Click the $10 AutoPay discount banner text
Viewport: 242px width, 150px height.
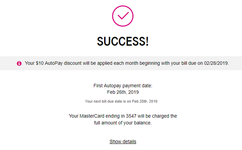[127, 63]
